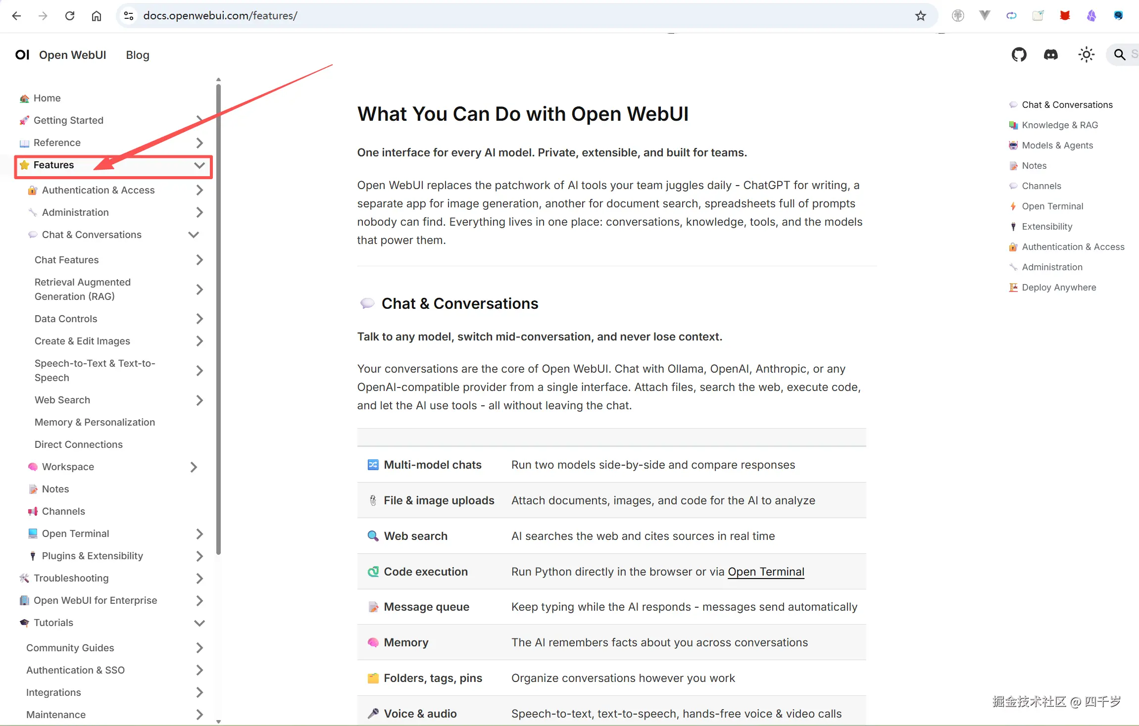1139x726 pixels.
Task: Open the Discord community icon
Action: click(x=1051, y=54)
